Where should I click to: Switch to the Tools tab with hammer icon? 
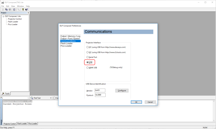tap(6, 94)
